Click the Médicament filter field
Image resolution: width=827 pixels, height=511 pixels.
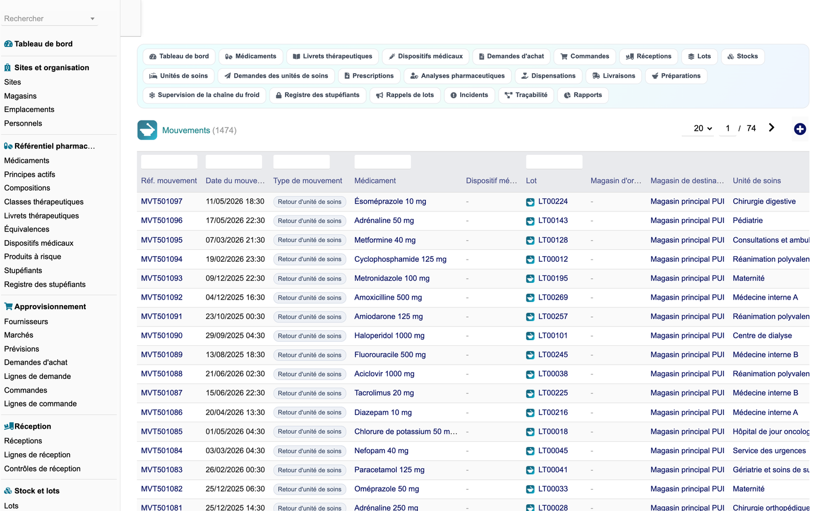[382, 162]
